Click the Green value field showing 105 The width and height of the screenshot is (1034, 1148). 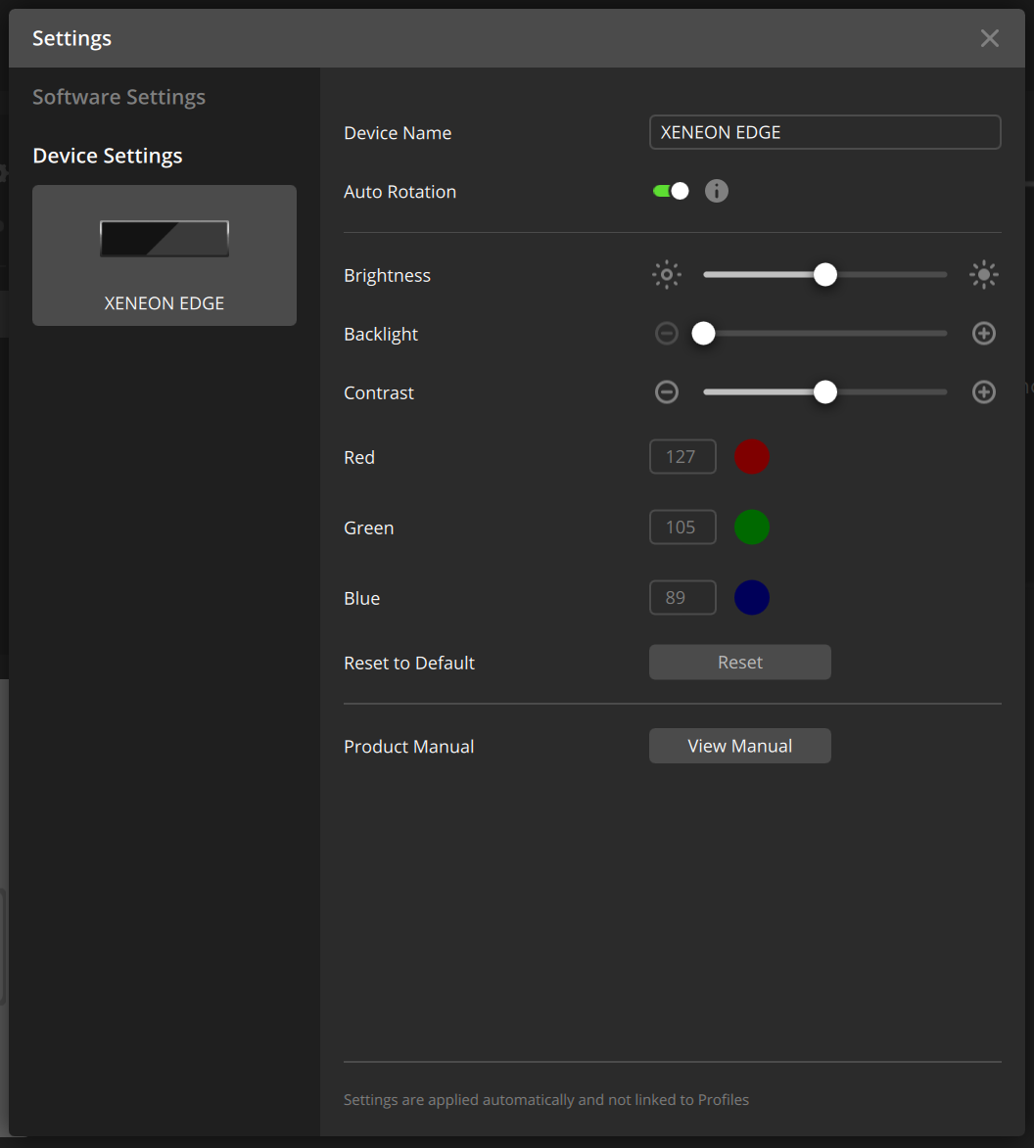(682, 528)
